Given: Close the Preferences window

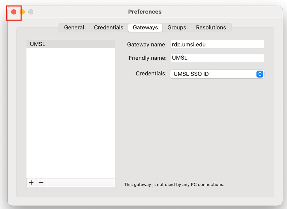Looking at the screenshot, I should coord(14,12).
